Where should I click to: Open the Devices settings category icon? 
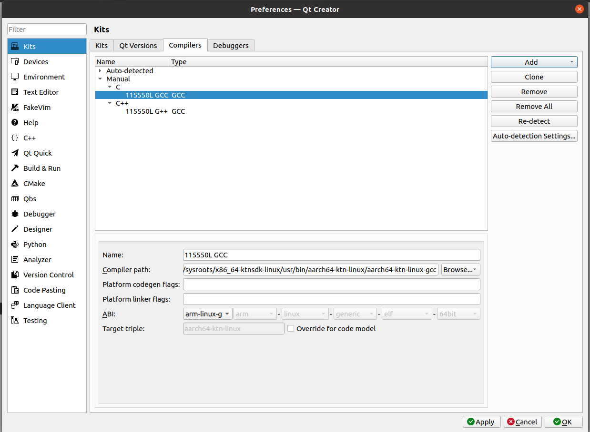(x=15, y=62)
